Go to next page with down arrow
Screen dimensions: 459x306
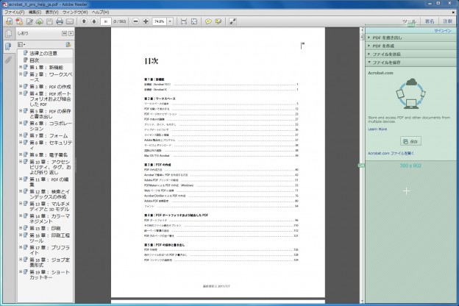coord(94,21)
